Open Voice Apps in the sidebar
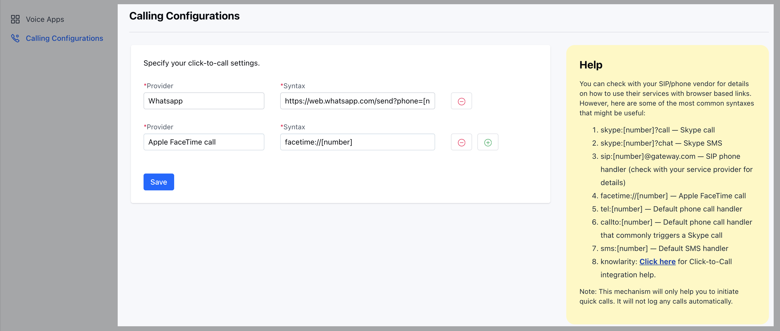The height and width of the screenshot is (331, 780). click(x=45, y=19)
